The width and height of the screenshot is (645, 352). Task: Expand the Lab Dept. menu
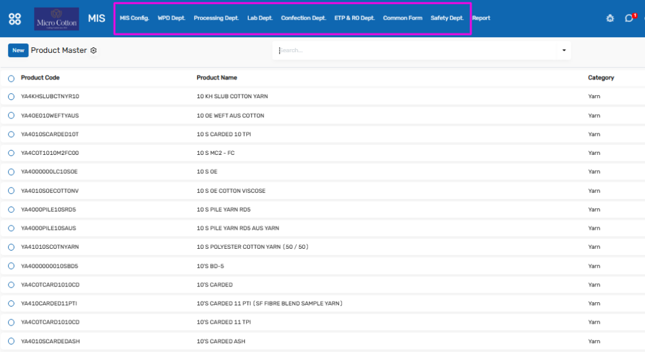point(260,18)
